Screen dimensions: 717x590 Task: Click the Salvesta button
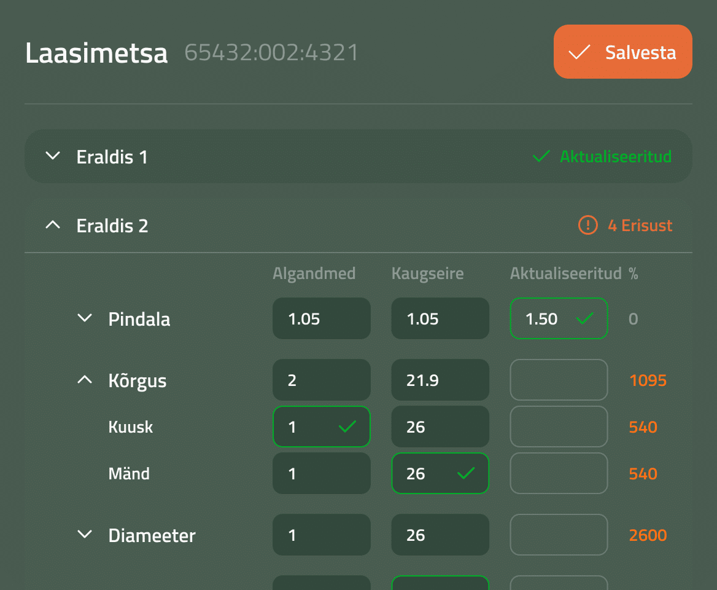(622, 52)
